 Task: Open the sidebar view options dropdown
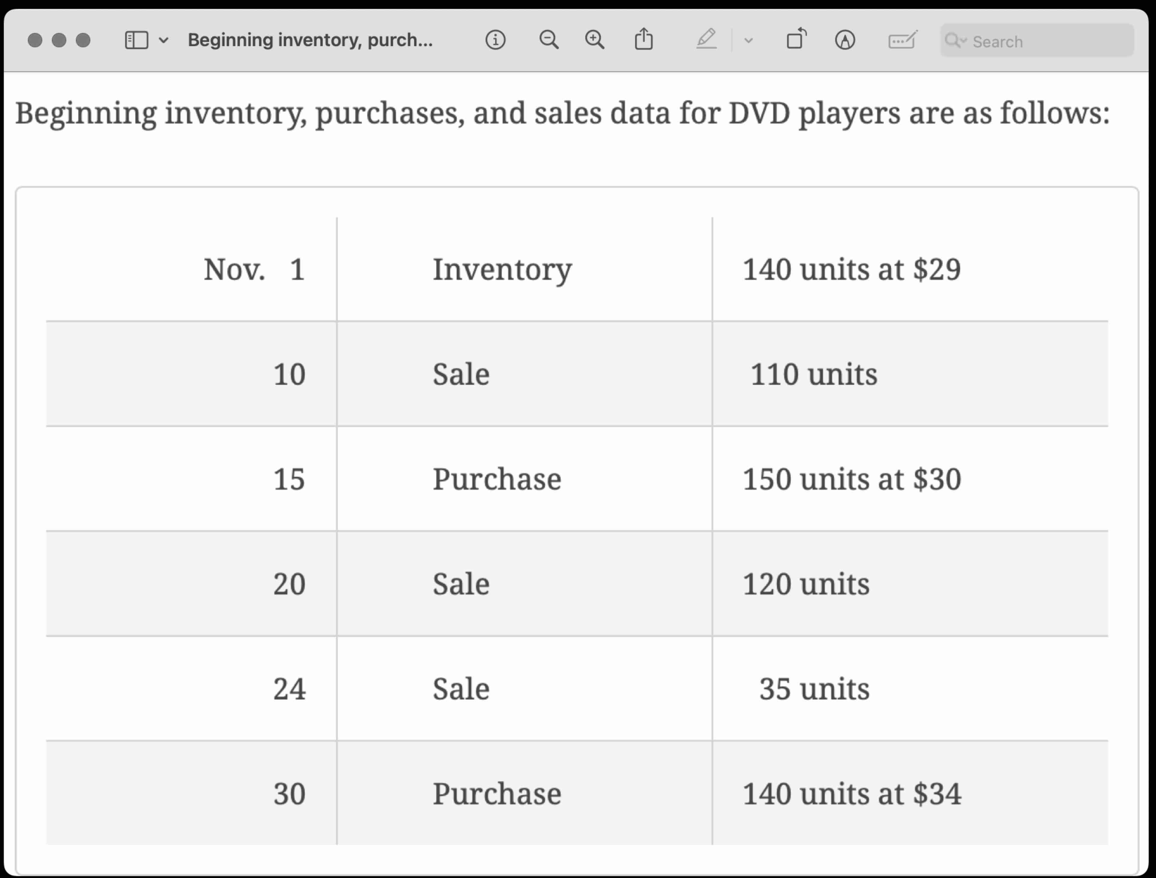tap(164, 40)
